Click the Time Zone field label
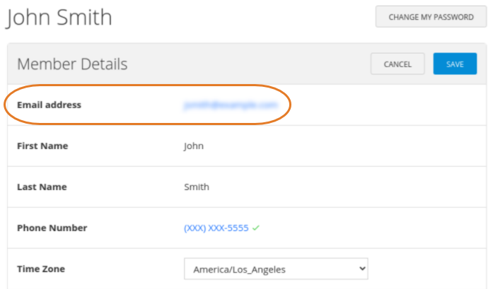 (x=41, y=269)
